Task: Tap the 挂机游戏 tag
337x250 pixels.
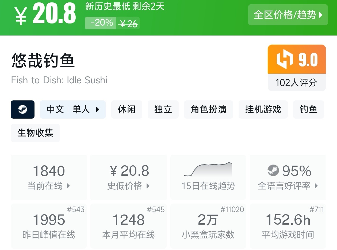Action: pyautogui.click(x=263, y=110)
